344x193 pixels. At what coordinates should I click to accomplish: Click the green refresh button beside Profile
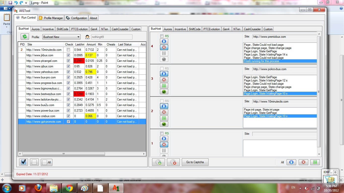[25, 37]
